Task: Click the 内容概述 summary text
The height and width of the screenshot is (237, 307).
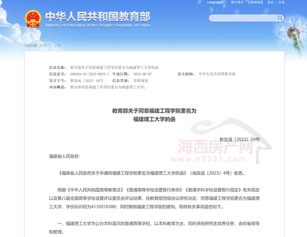Action: click(108, 87)
